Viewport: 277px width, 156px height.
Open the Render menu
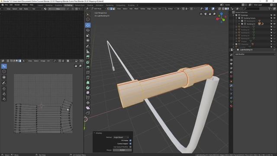click(x=17, y=5)
